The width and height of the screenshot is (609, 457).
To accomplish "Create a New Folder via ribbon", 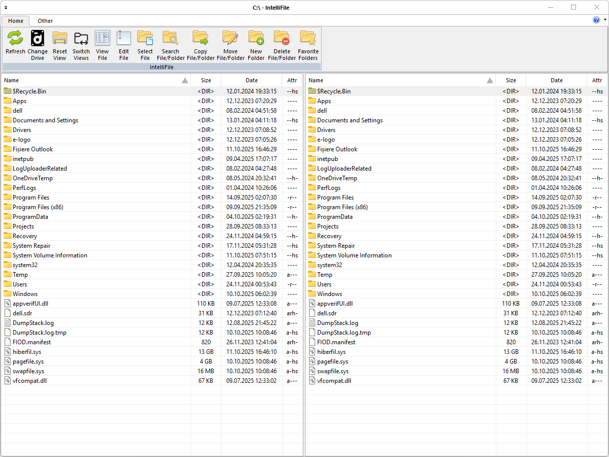I will click(x=256, y=39).
